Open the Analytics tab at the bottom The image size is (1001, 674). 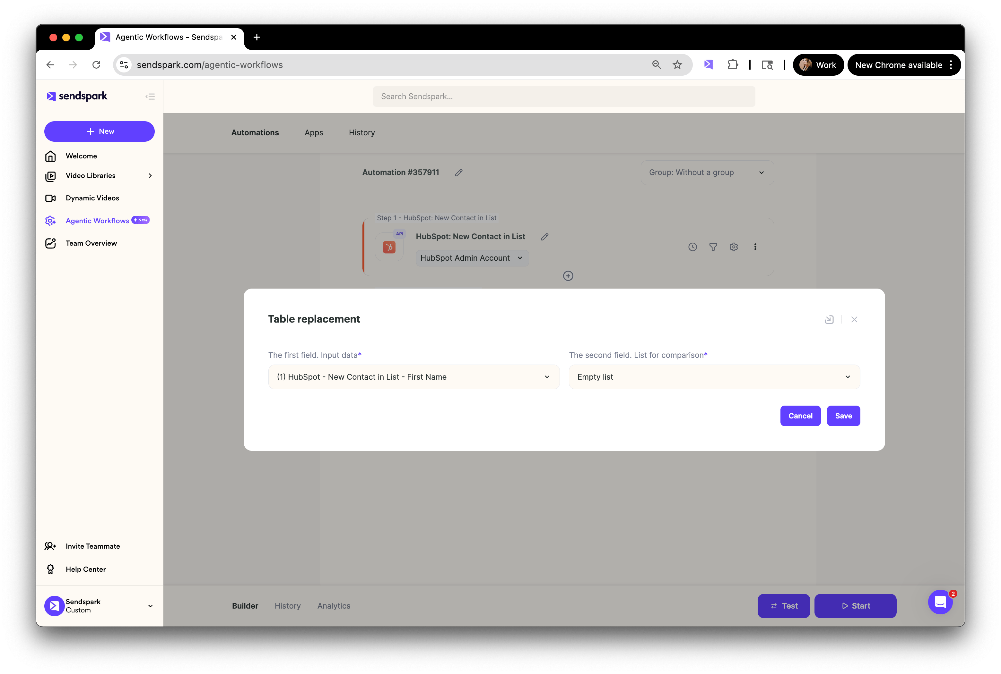click(x=334, y=606)
